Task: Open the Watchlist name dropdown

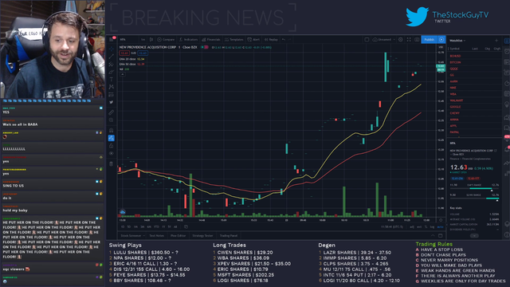Action: (x=457, y=41)
